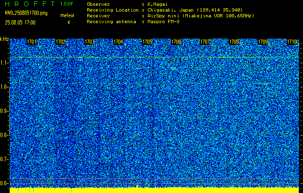Image resolution: width=303 pixels, height=193 pixels.
Task: Click observer name K.Nagai
Action: click(158, 4)
